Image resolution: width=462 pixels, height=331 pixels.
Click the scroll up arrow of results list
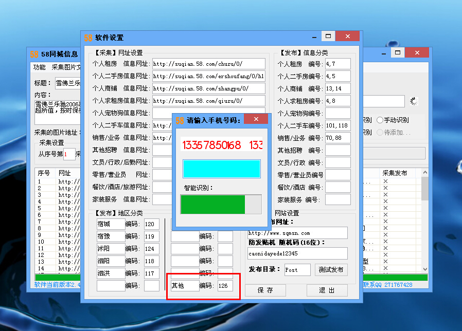coord(425,173)
